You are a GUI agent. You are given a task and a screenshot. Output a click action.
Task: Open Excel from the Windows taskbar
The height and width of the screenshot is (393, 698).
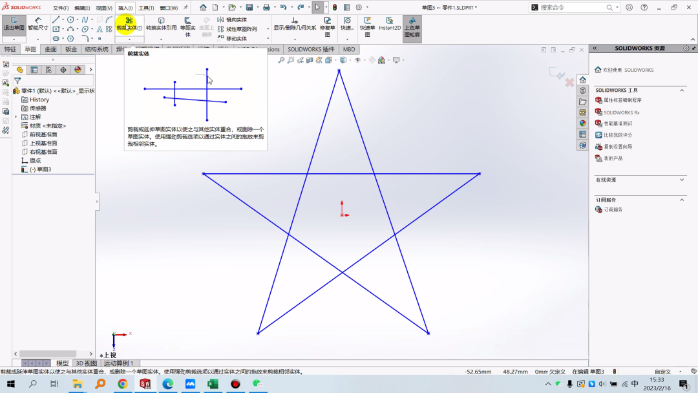click(213, 384)
